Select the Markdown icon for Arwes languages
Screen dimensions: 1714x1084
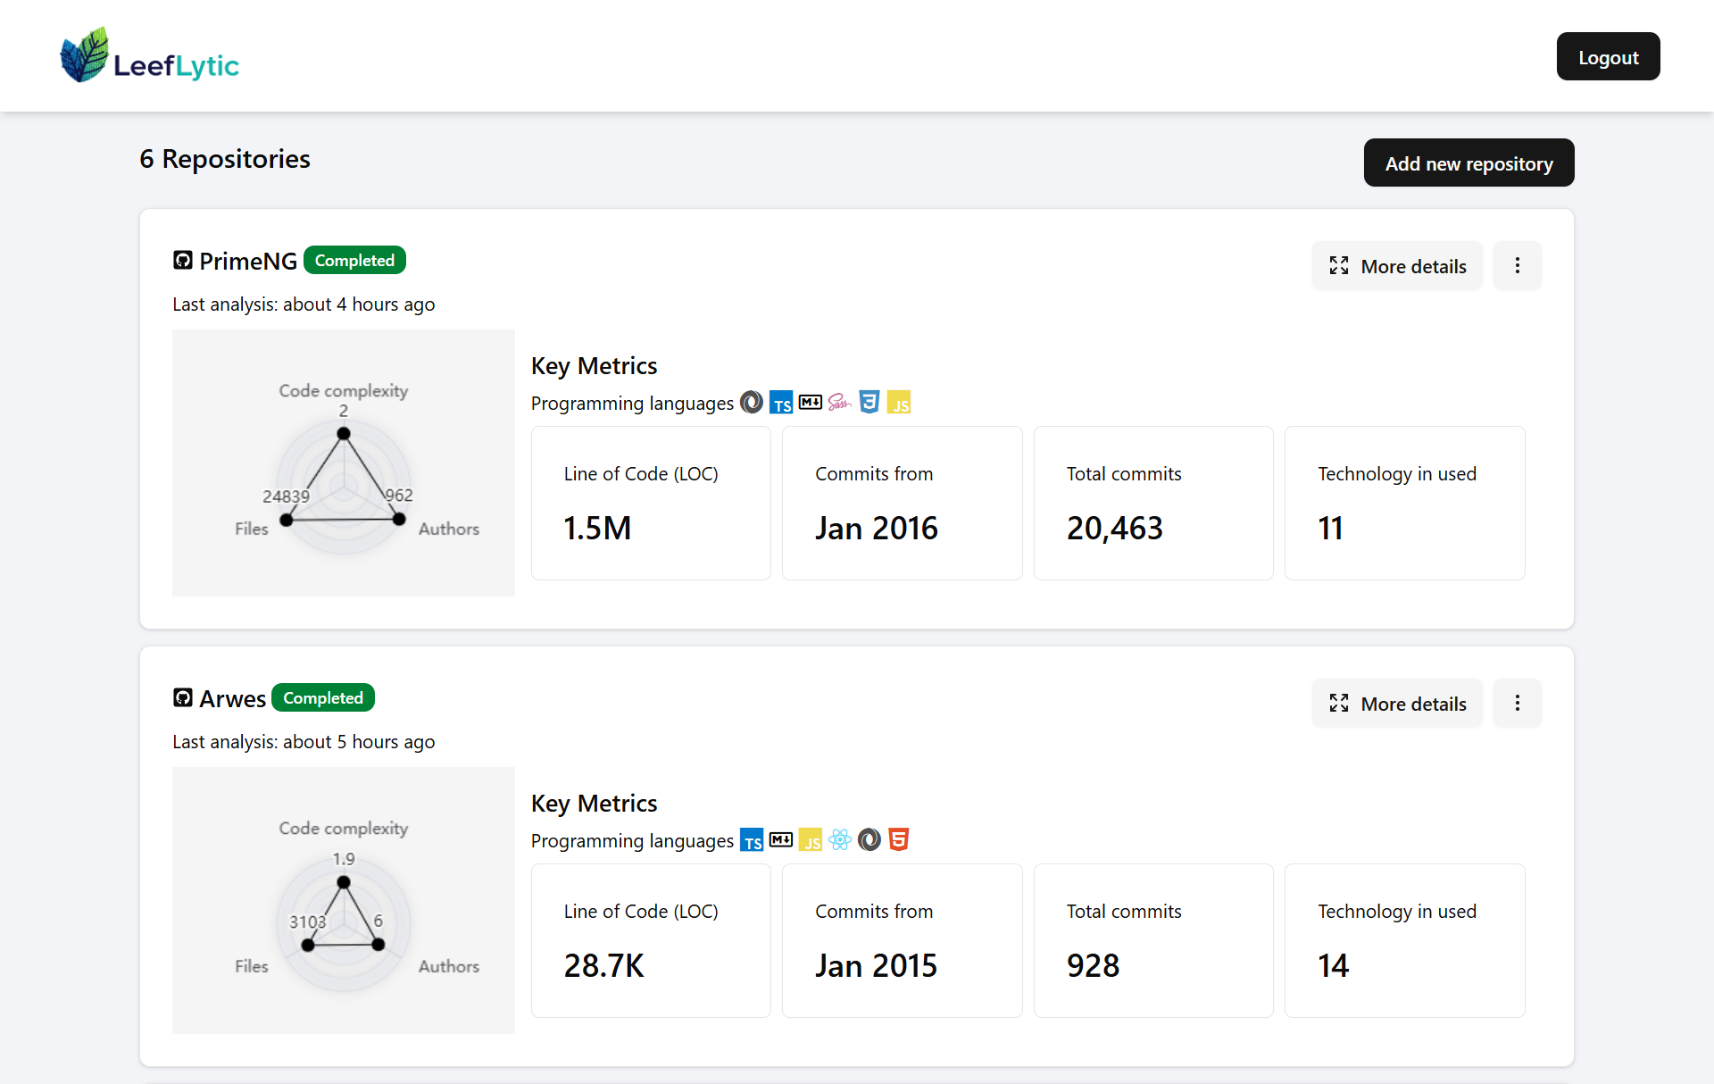coord(781,840)
